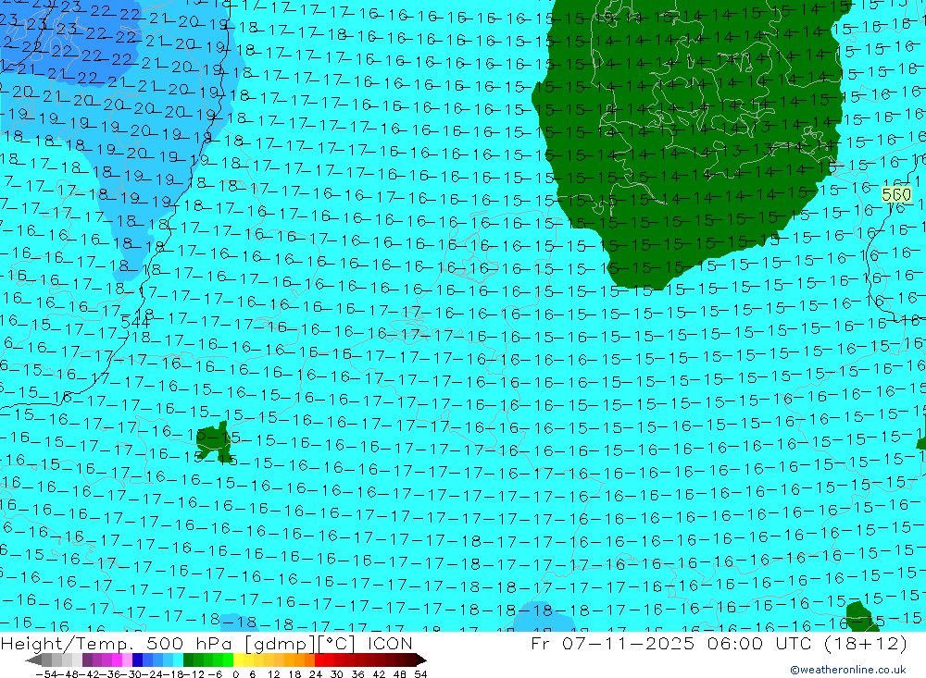
Task: Click the right dark-red arrow of color scale
Action: (420, 660)
